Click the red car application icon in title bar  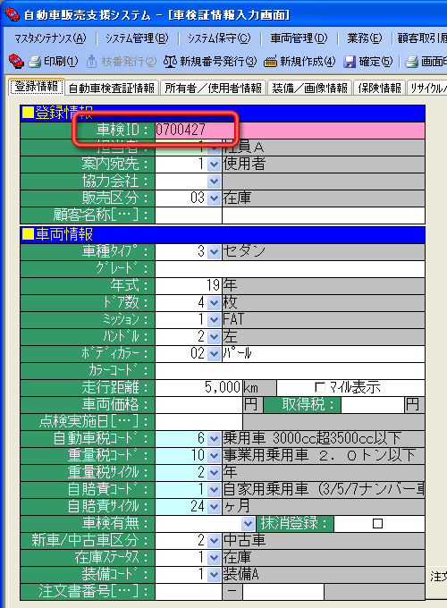(13, 14)
